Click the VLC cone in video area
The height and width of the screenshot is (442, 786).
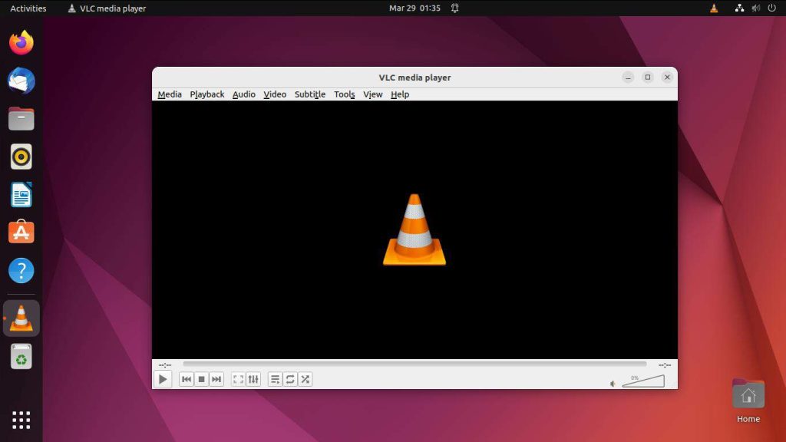click(414, 229)
